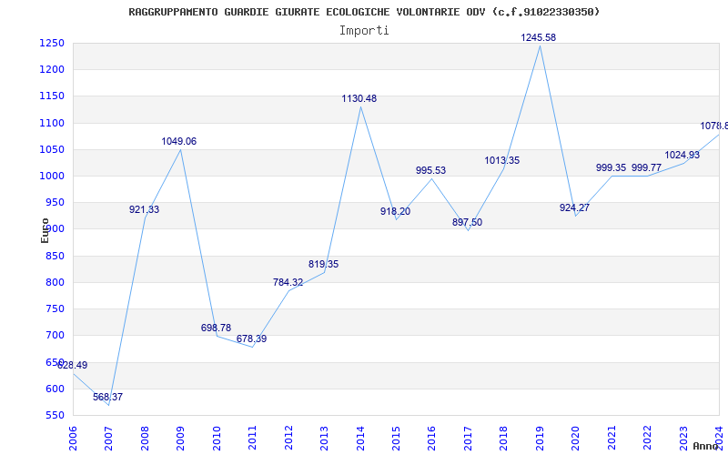The height and width of the screenshot is (455, 728).
Task: Click the data label 999.77
Action: [x=646, y=167]
